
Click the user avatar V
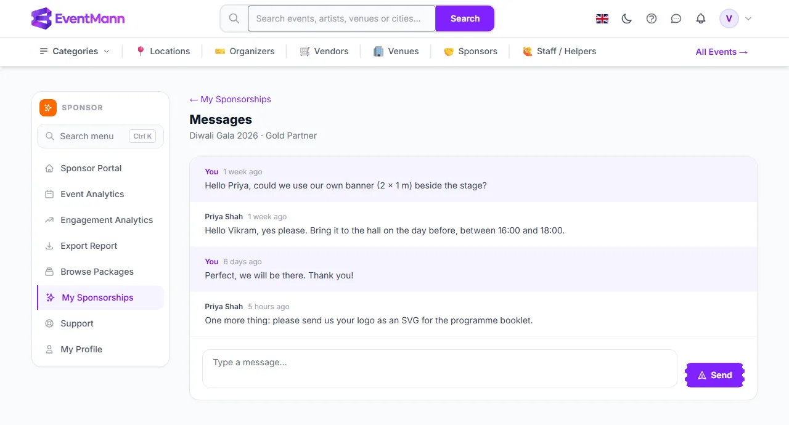(729, 18)
